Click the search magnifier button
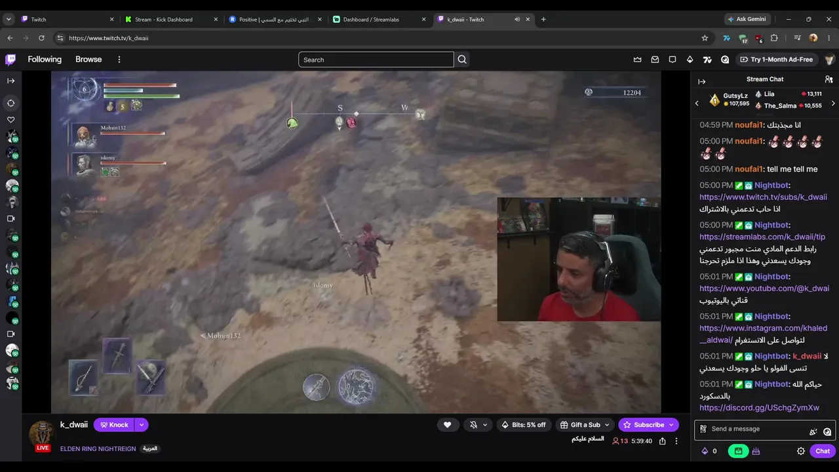839x472 pixels. pyautogui.click(x=462, y=60)
